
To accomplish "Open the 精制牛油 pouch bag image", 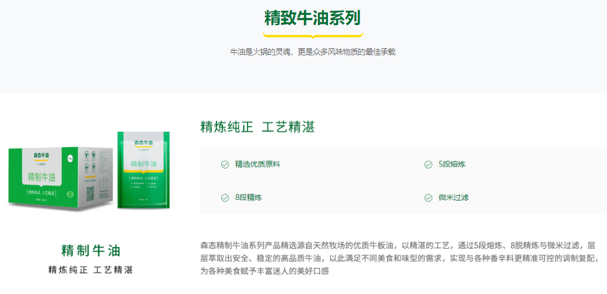I will point(144,170).
